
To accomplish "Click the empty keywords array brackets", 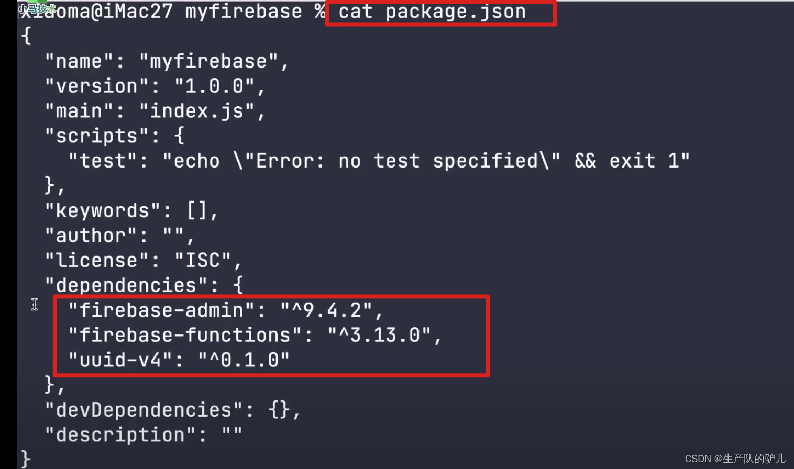I will [197, 211].
